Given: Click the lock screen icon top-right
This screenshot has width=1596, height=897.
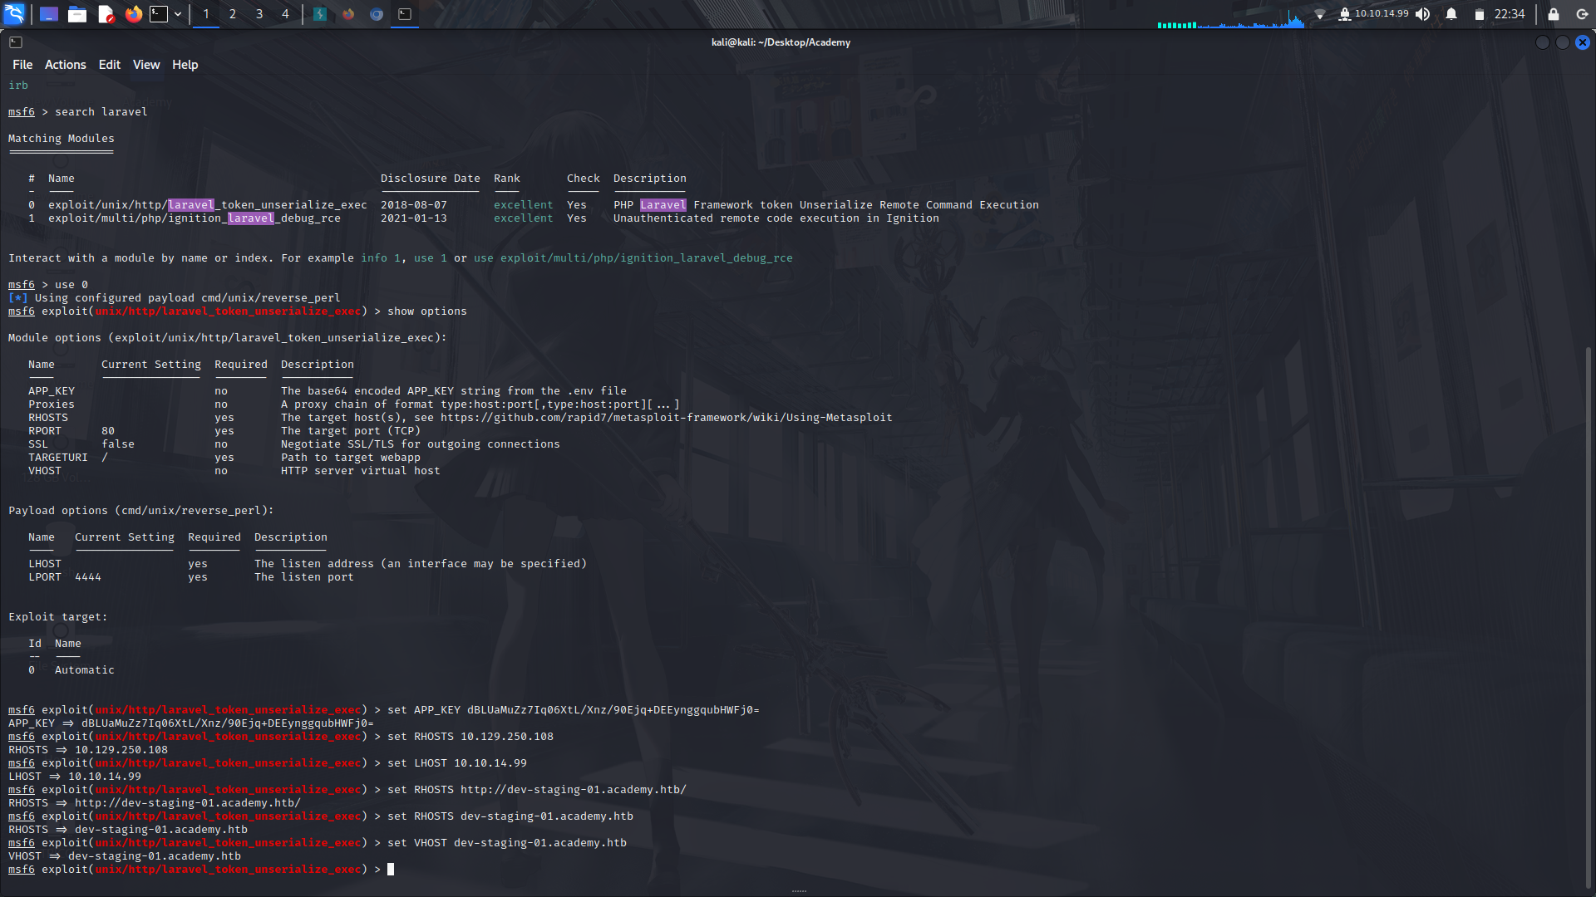Looking at the screenshot, I should (x=1551, y=13).
